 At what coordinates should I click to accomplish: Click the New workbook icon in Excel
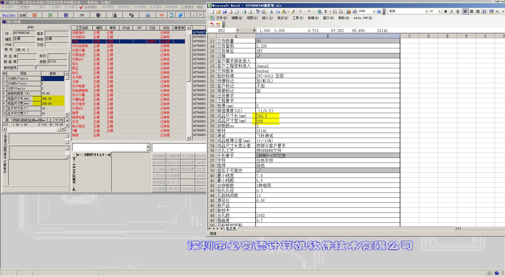click(212, 12)
